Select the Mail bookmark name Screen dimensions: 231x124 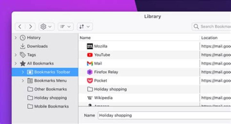98,63
